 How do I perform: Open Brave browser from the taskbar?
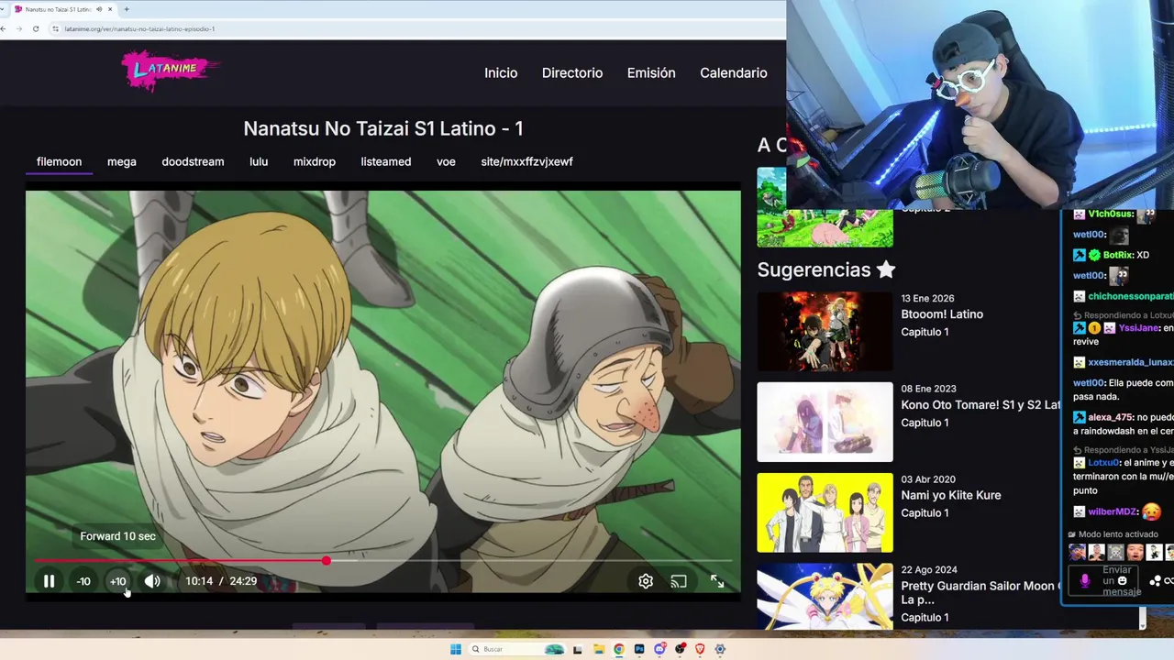point(700,649)
